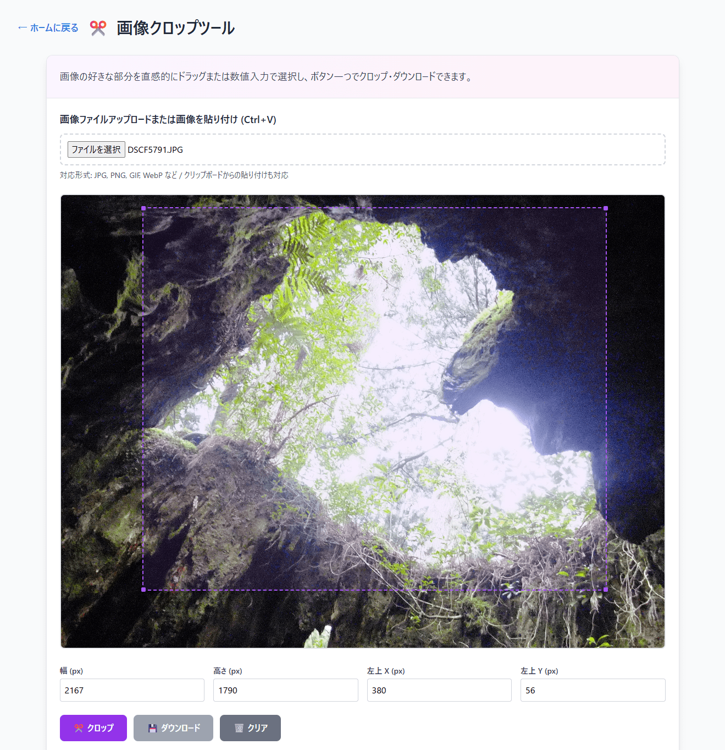Click the trash icon on the クリア button
The height and width of the screenshot is (750, 725).
tap(239, 728)
